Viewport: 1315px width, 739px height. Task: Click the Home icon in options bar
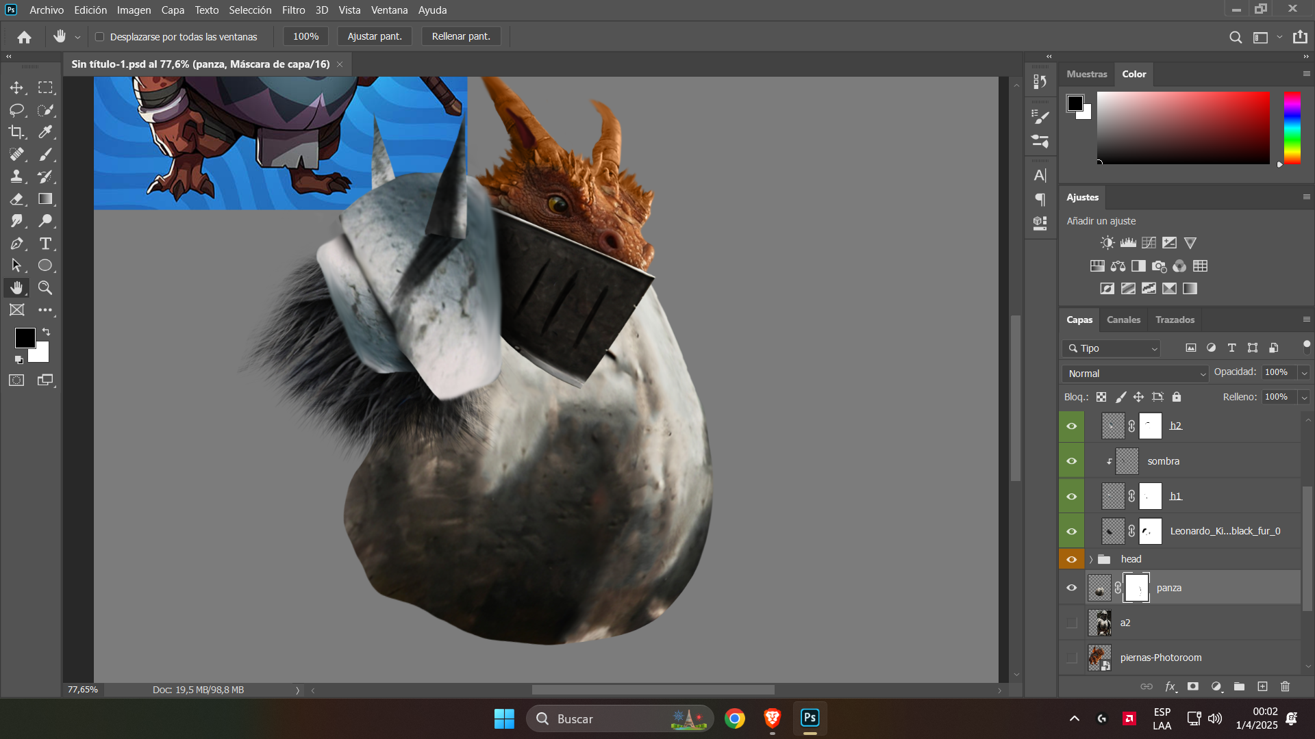(x=24, y=37)
